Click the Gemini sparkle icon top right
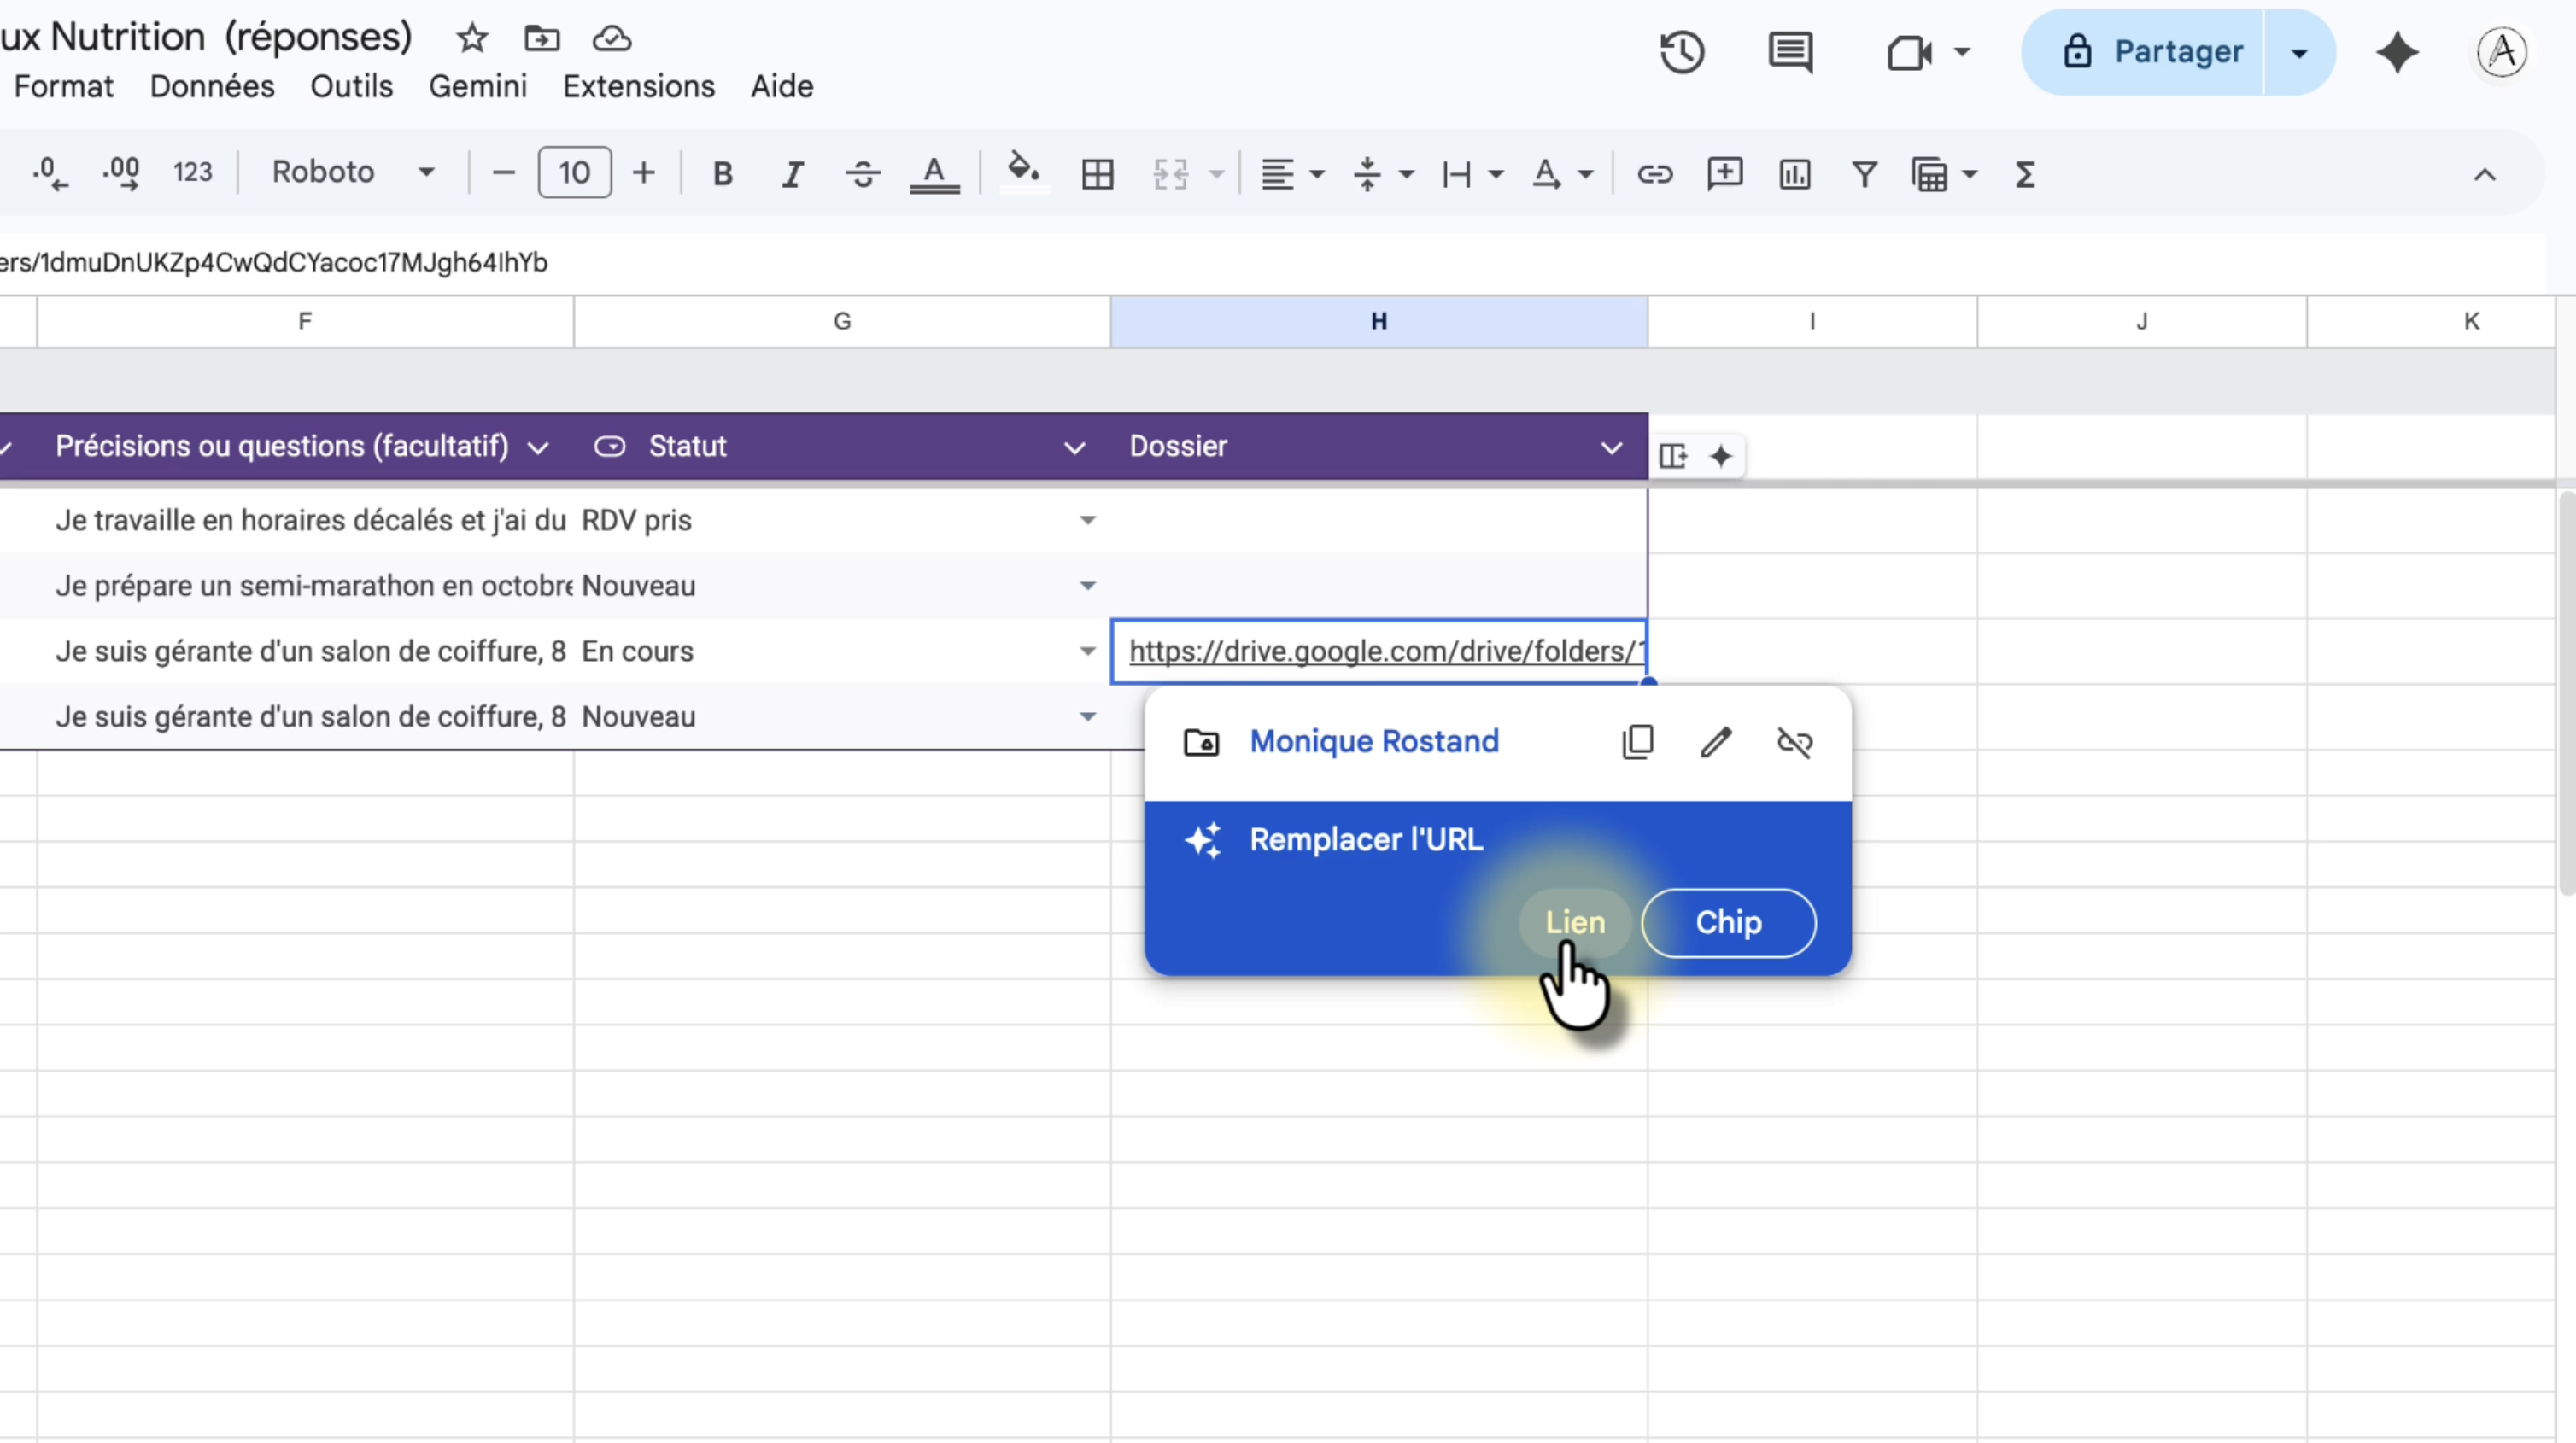Screen dimensions: 2576x1443 tap(2397, 52)
